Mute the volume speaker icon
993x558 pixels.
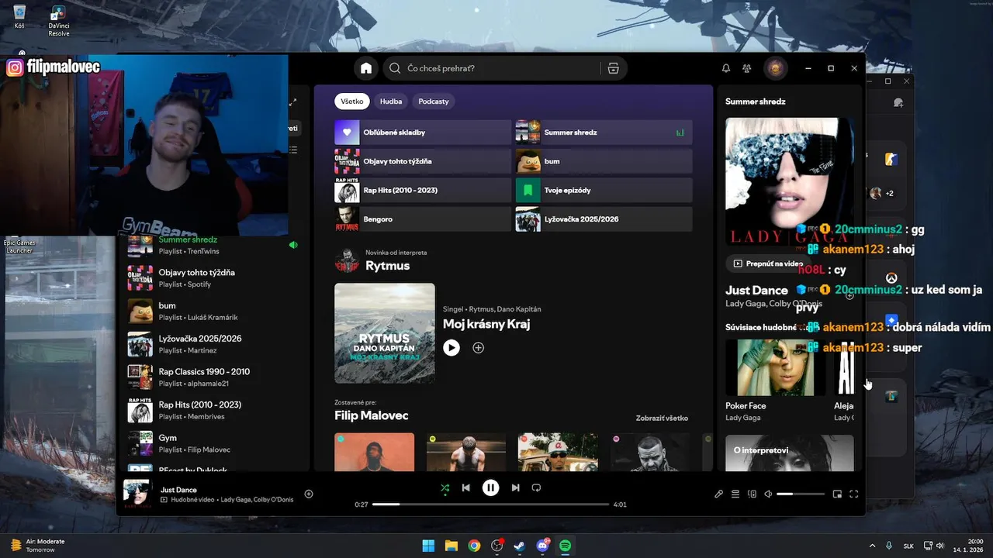pyautogui.click(x=768, y=494)
